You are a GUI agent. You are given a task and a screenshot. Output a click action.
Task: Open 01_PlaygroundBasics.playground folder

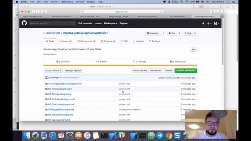point(65,83)
